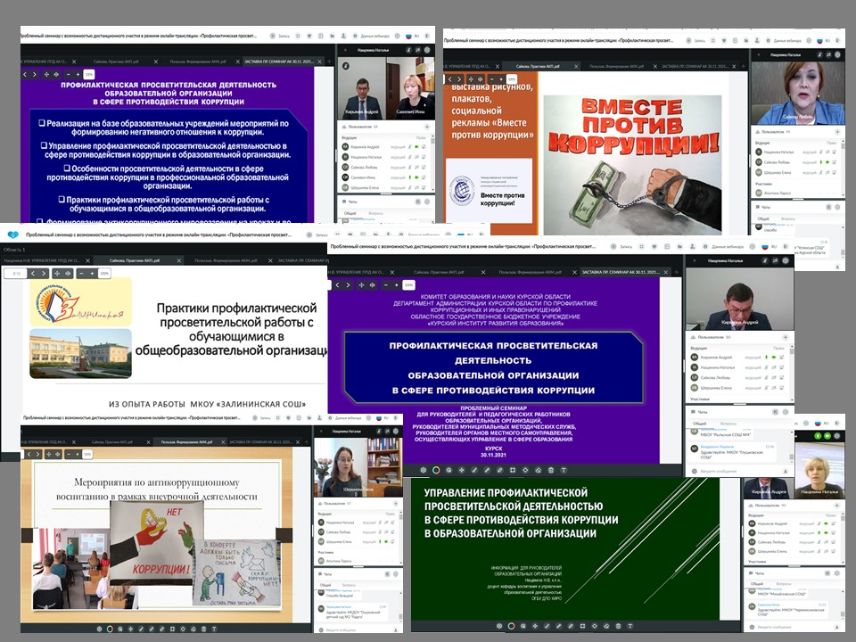Open the 100% zoom level box in the poster window
This screenshot has width=856, height=642.
[512, 79]
